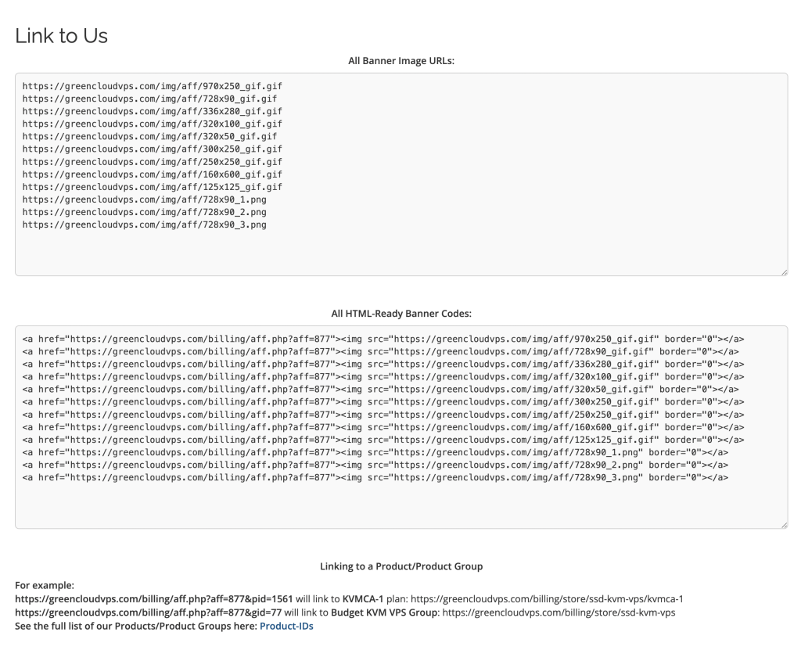This screenshot has height=661, width=801.
Task: Click the kvmca-1 store URL text
Action: coord(547,598)
